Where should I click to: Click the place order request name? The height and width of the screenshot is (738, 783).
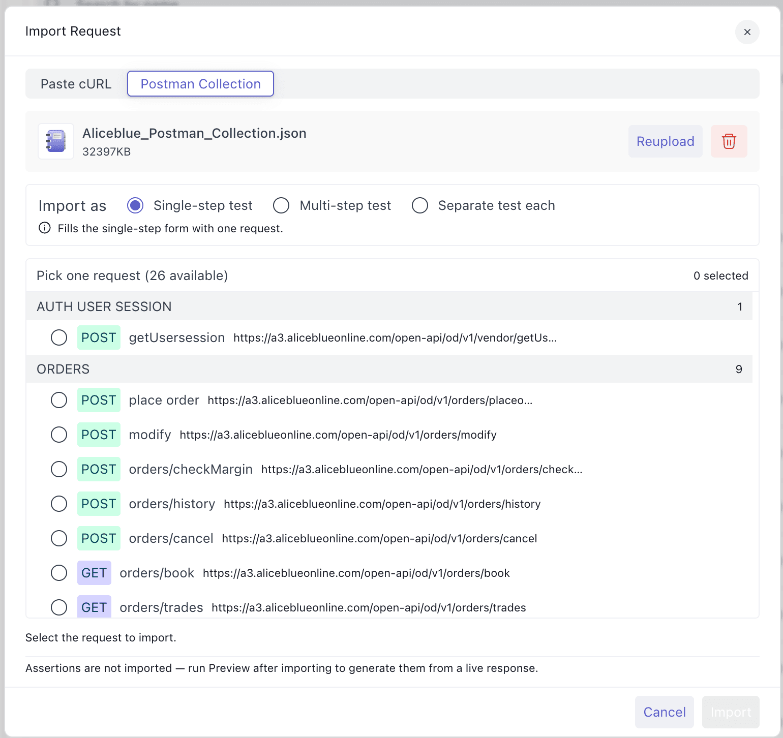(x=164, y=400)
